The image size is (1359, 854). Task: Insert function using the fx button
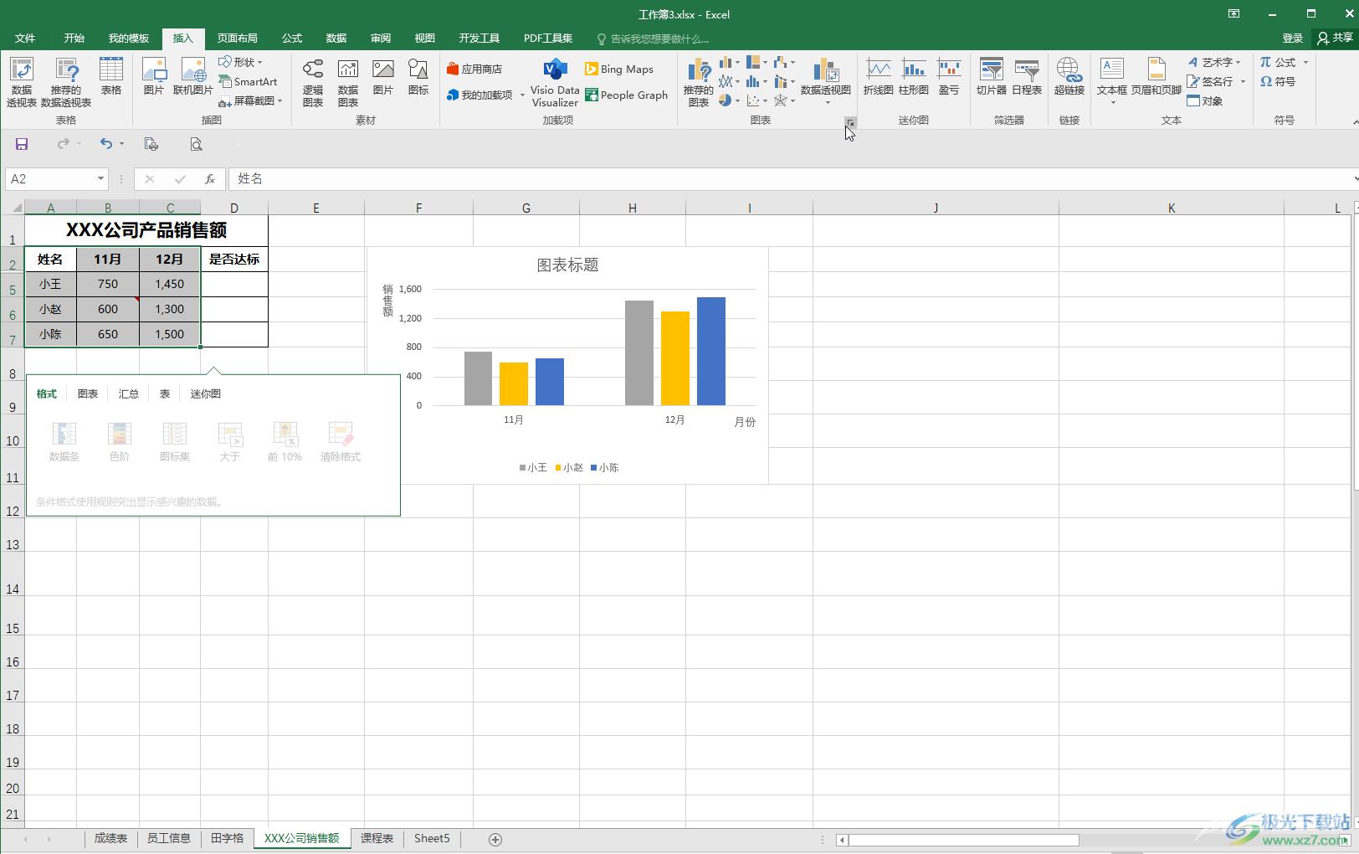pyautogui.click(x=210, y=178)
